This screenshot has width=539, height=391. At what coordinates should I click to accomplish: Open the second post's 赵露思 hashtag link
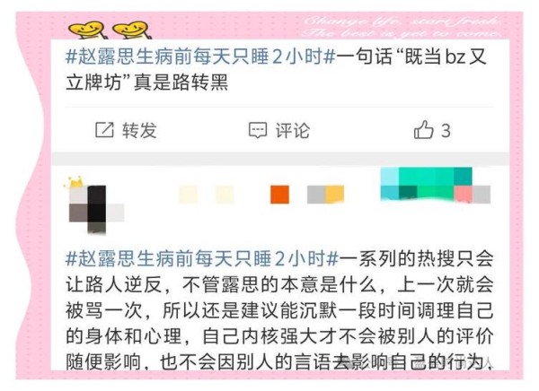click(x=202, y=258)
